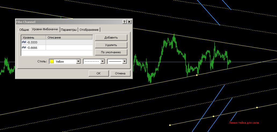Viewport: 277px width, 132px height.
Task: Reset levels with По умолчанию button
Action: tap(111, 52)
